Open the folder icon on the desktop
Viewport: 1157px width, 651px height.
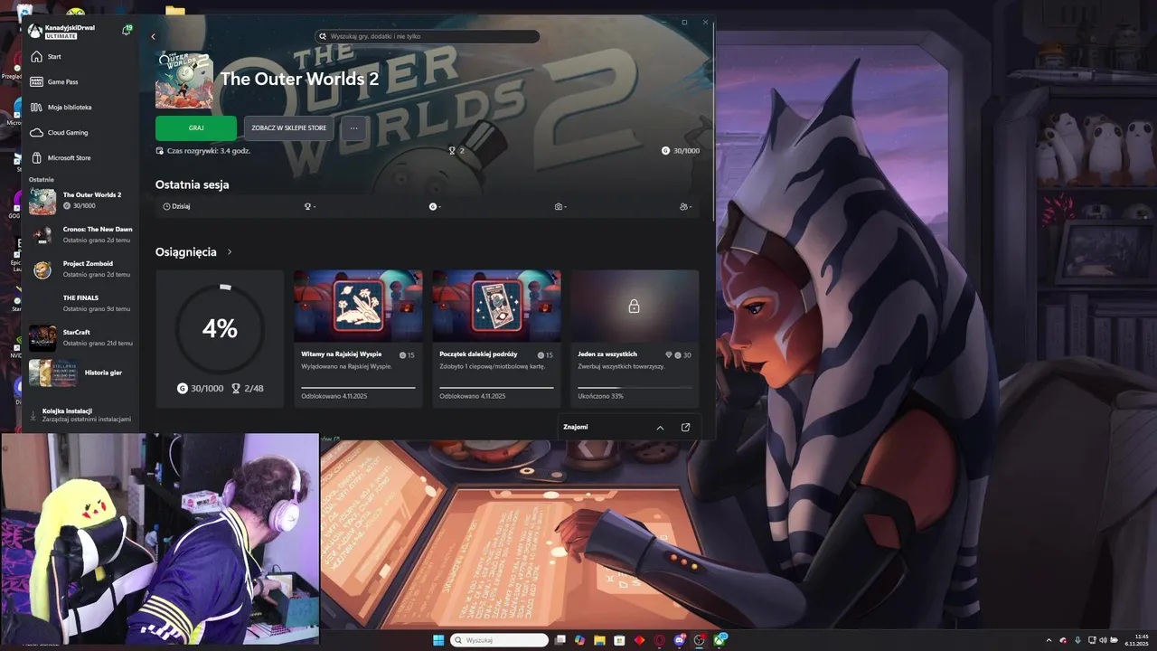point(174,10)
